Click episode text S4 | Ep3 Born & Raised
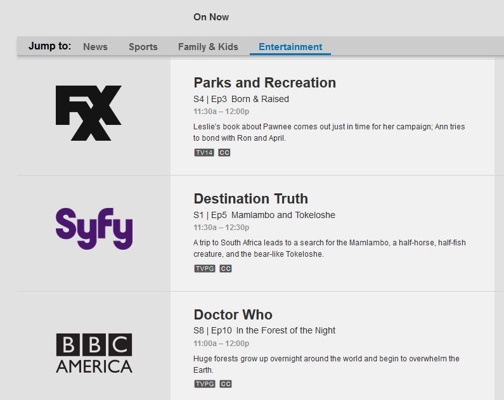The width and height of the screenshot is (504, 400). coord(241,99)
